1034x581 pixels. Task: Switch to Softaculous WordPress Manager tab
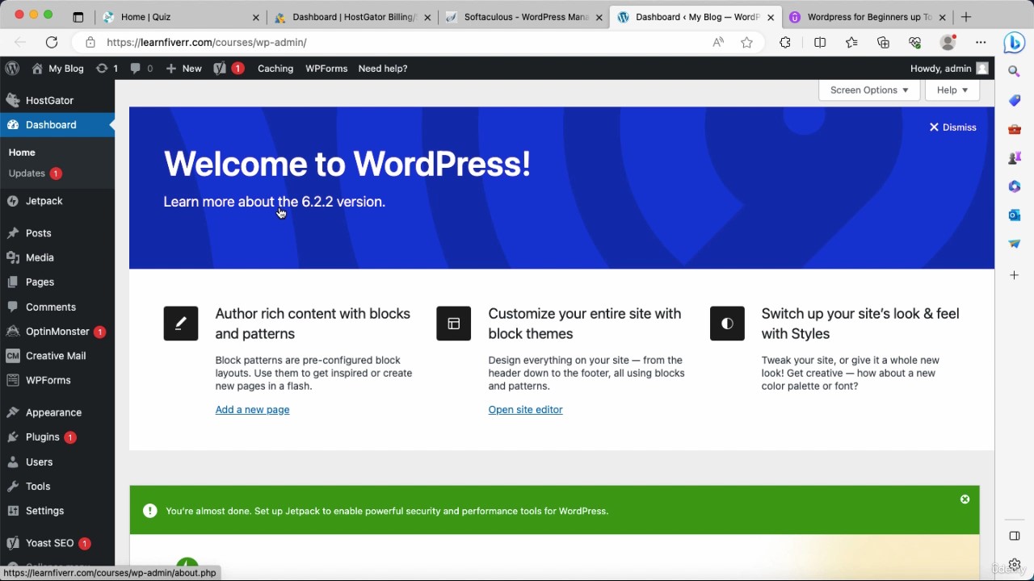tap(523, 17)
